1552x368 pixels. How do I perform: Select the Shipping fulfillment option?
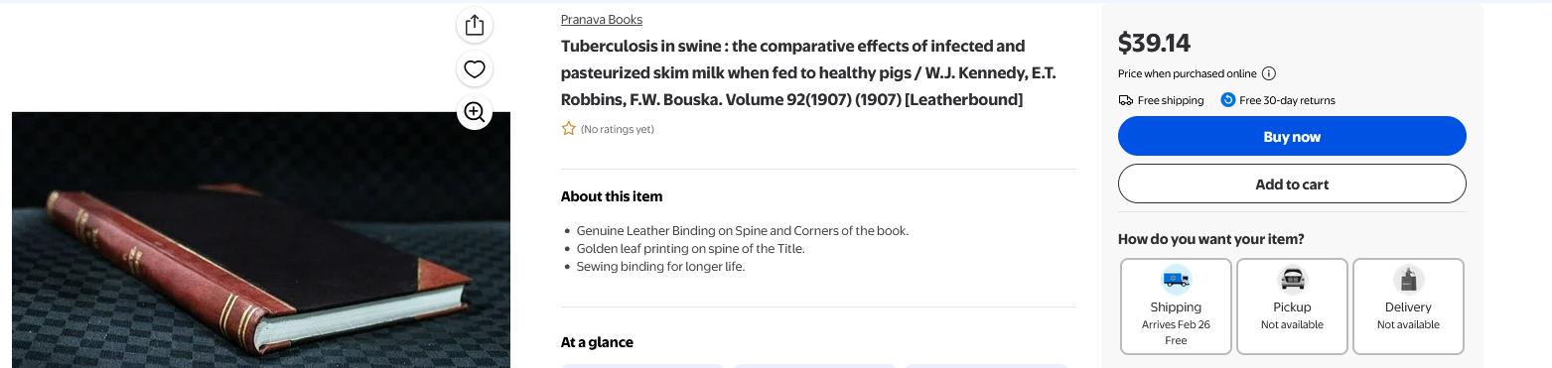1176,307
